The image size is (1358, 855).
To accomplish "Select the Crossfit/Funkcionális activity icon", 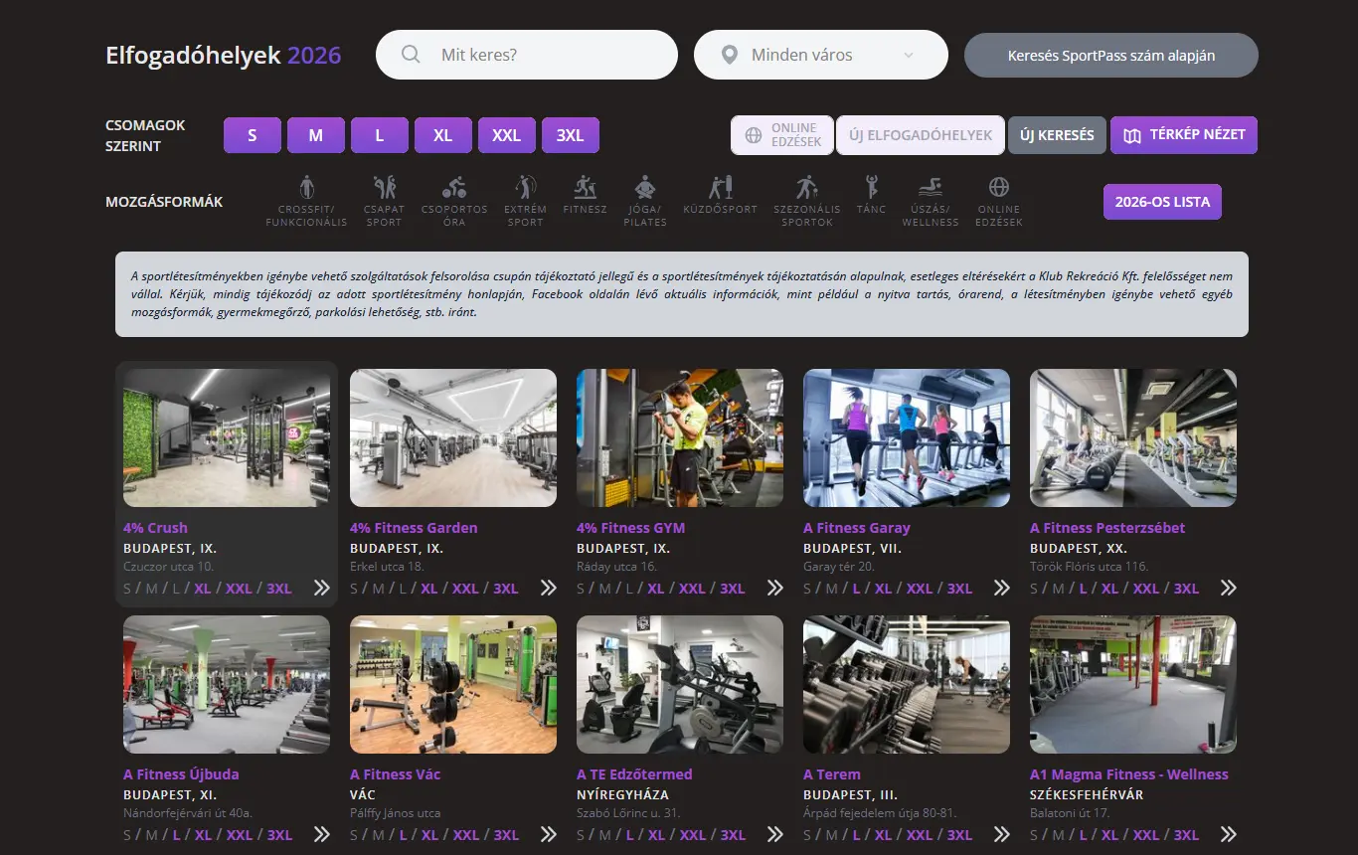I will point(306,187).
